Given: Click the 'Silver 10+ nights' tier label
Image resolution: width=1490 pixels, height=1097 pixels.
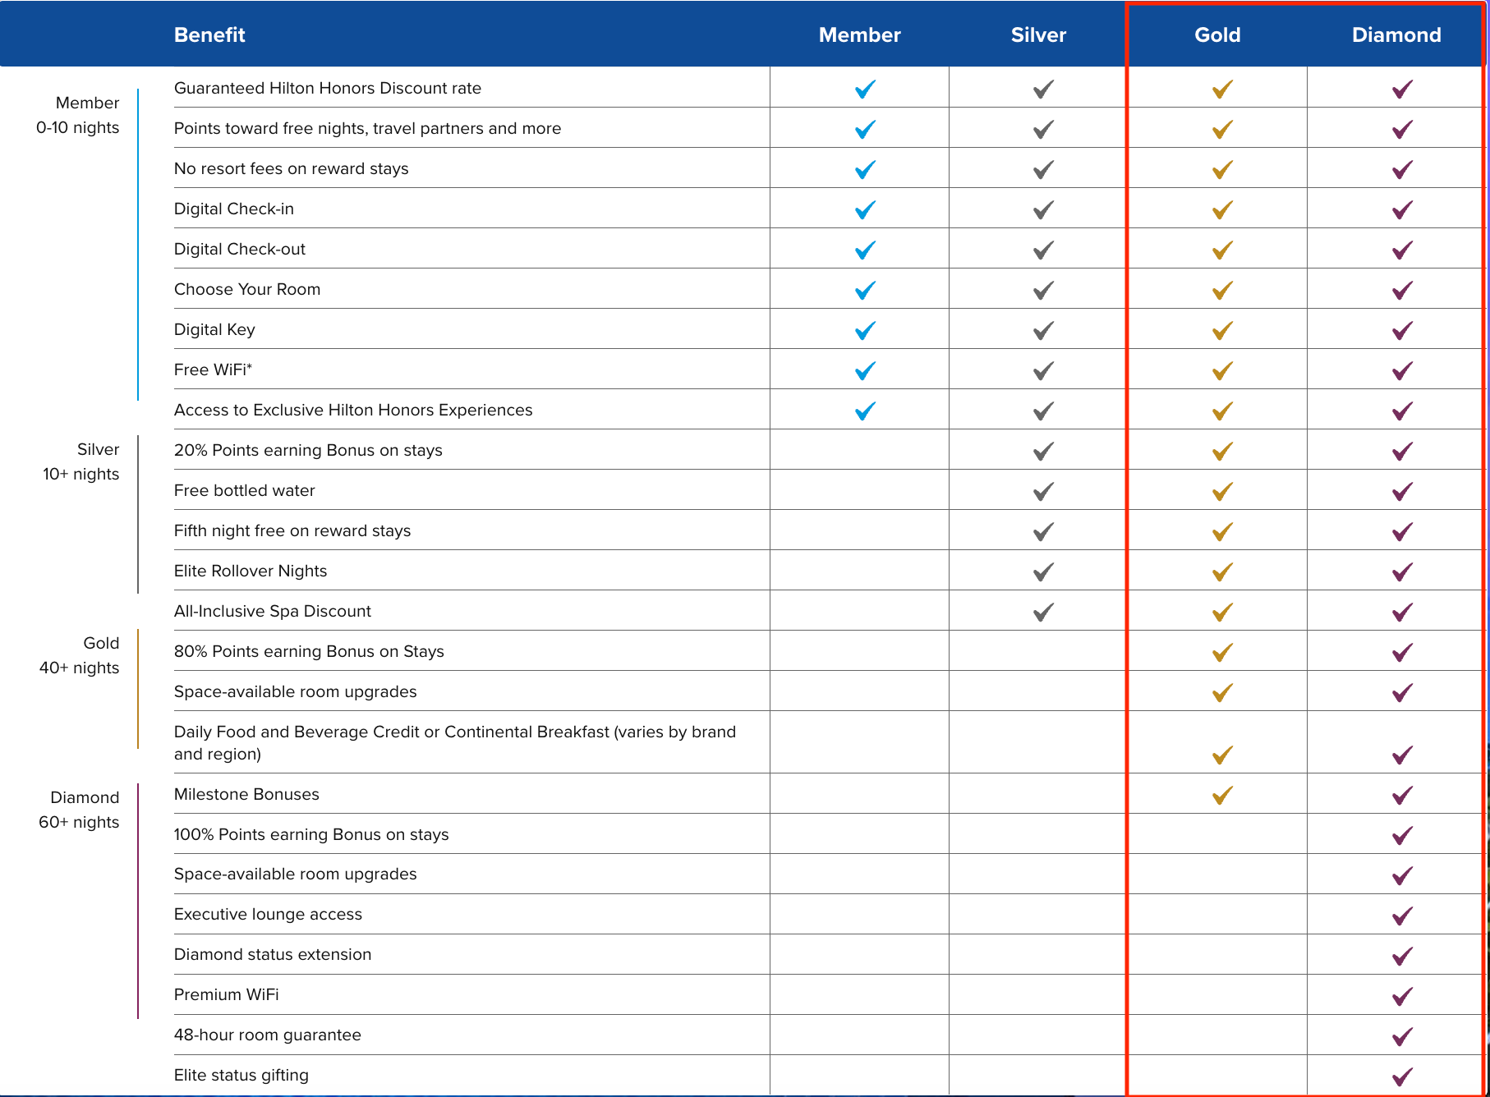Looking at the screenshot, I should point(81,461).
